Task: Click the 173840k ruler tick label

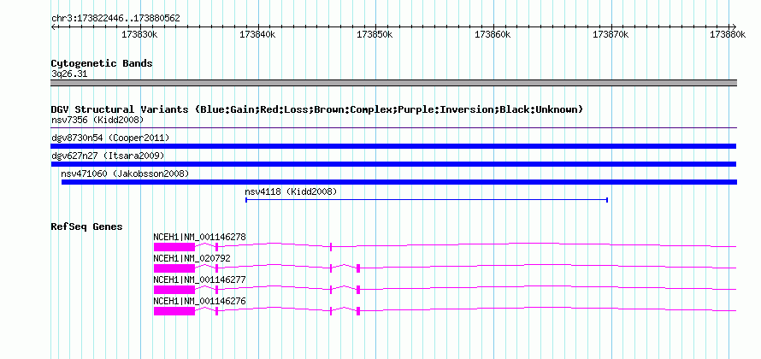Action: (x=257, y=34)
